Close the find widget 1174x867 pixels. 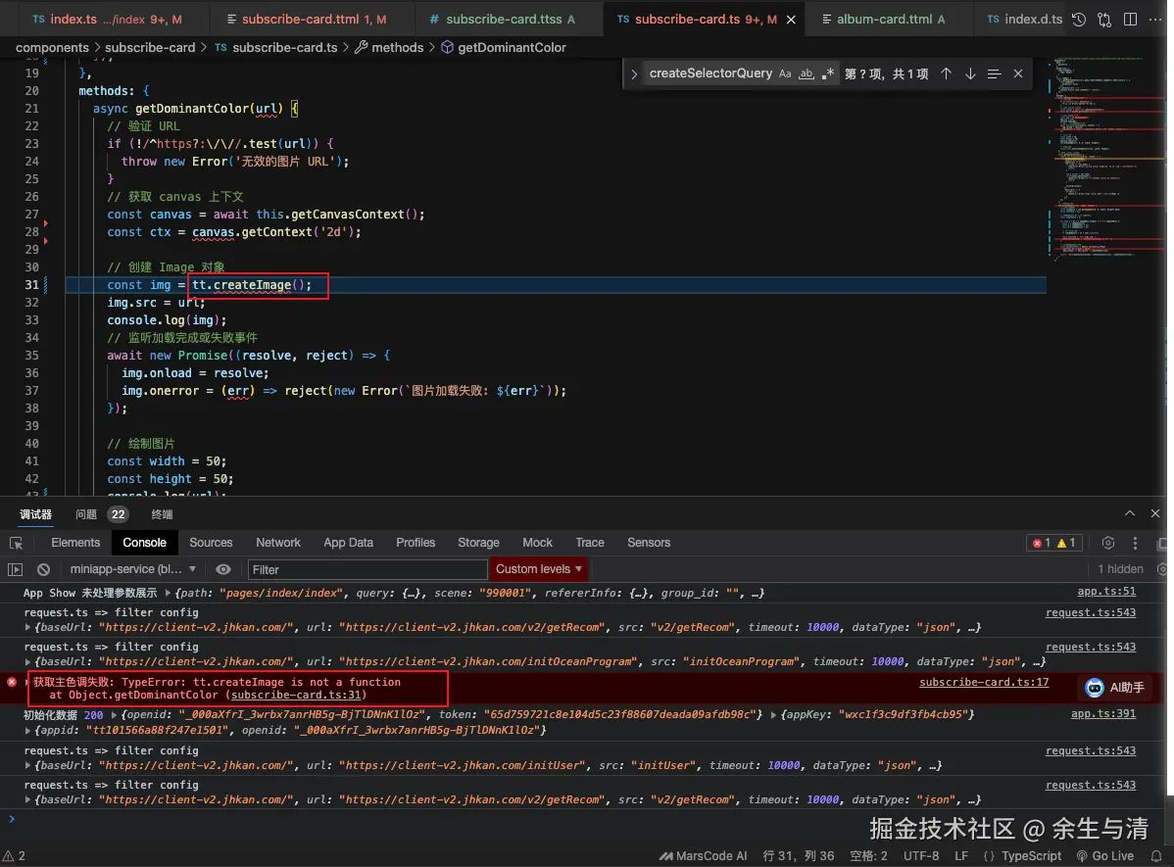click(1018, 73)
